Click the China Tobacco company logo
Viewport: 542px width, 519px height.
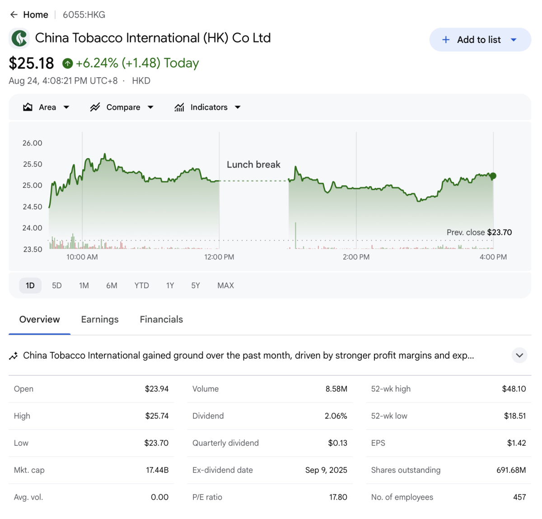pyautogui.click(x=19, y=38)
